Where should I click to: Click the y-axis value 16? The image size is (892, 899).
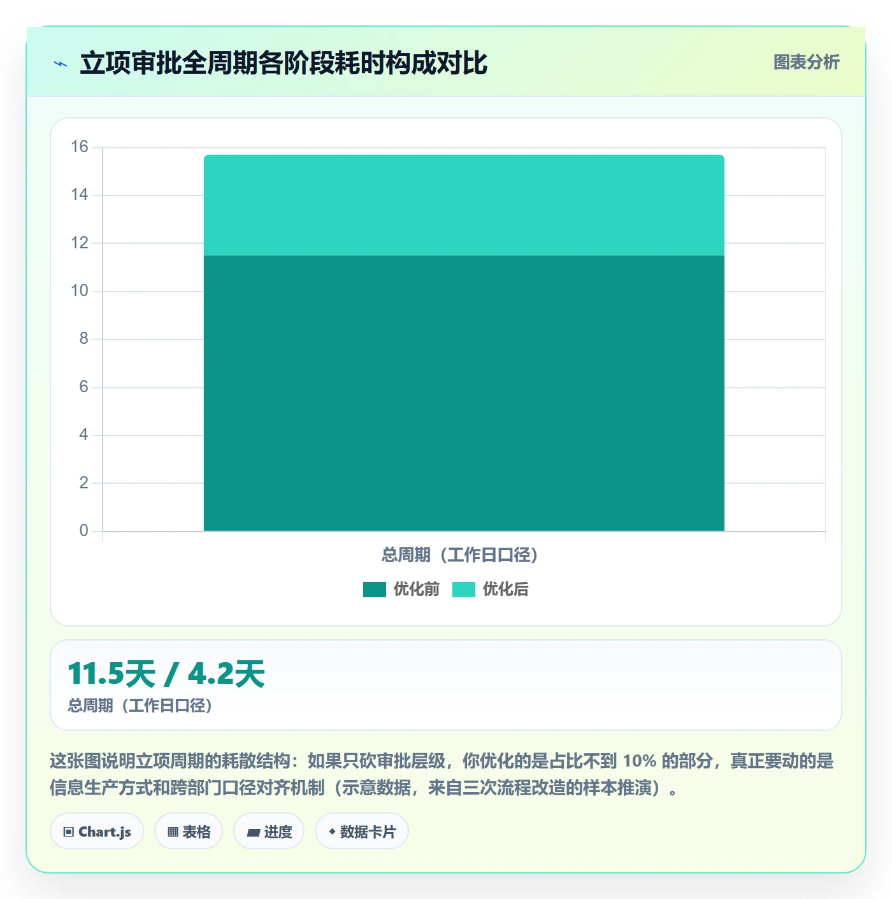pos(80,147)
